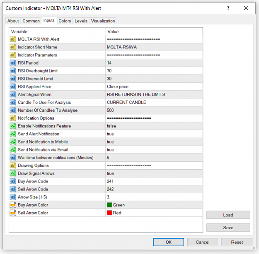
Task: Click the Reset button
Action: tap(237, 242)
